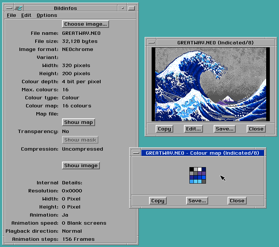Open the Express menu icon in Bildinfos title bar
The image size is (279, 247).
(x=18, y=8)
